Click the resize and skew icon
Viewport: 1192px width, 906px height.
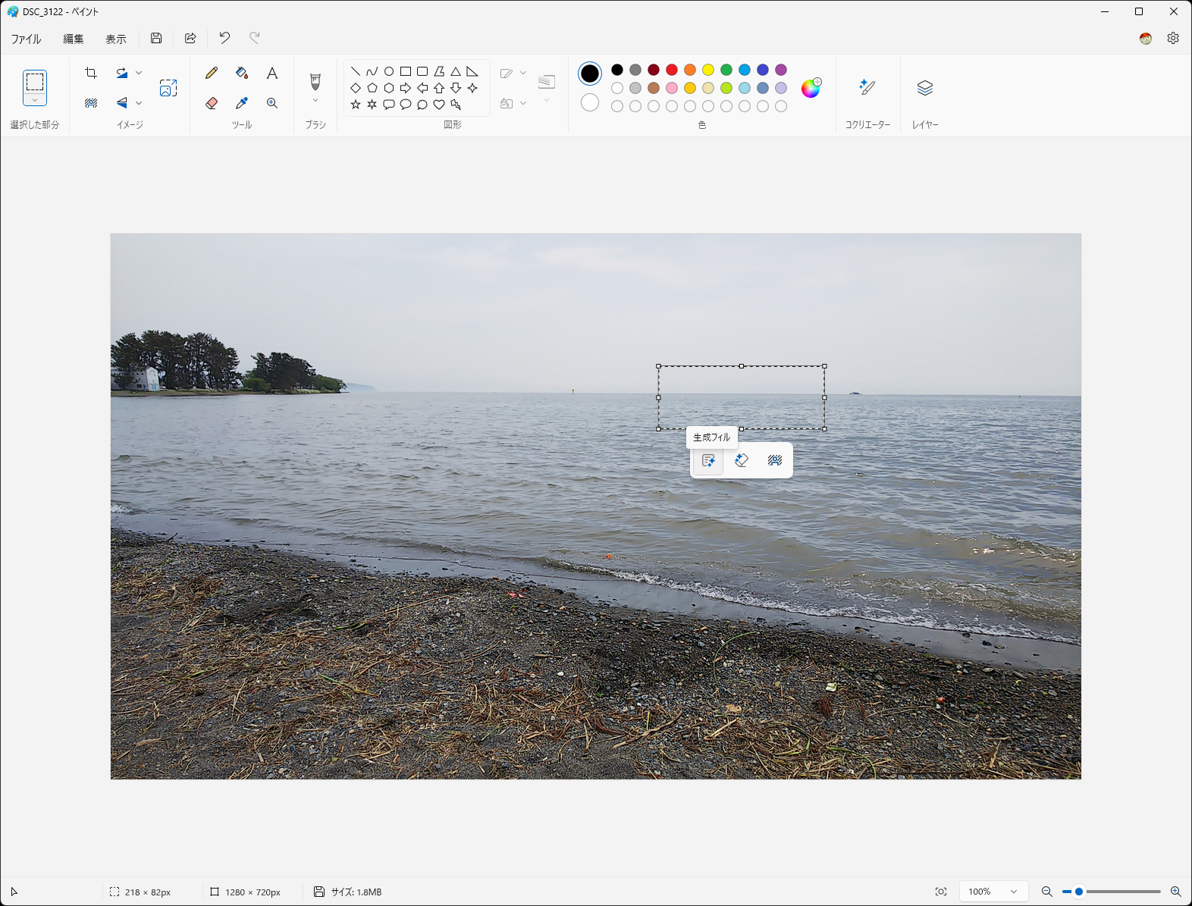[121, 73]
